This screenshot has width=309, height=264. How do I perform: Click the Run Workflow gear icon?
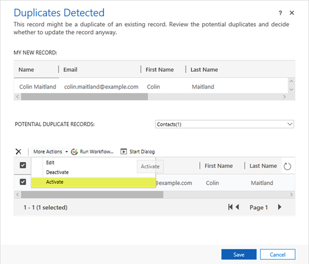pyautogui.click(x=74, y=152)
